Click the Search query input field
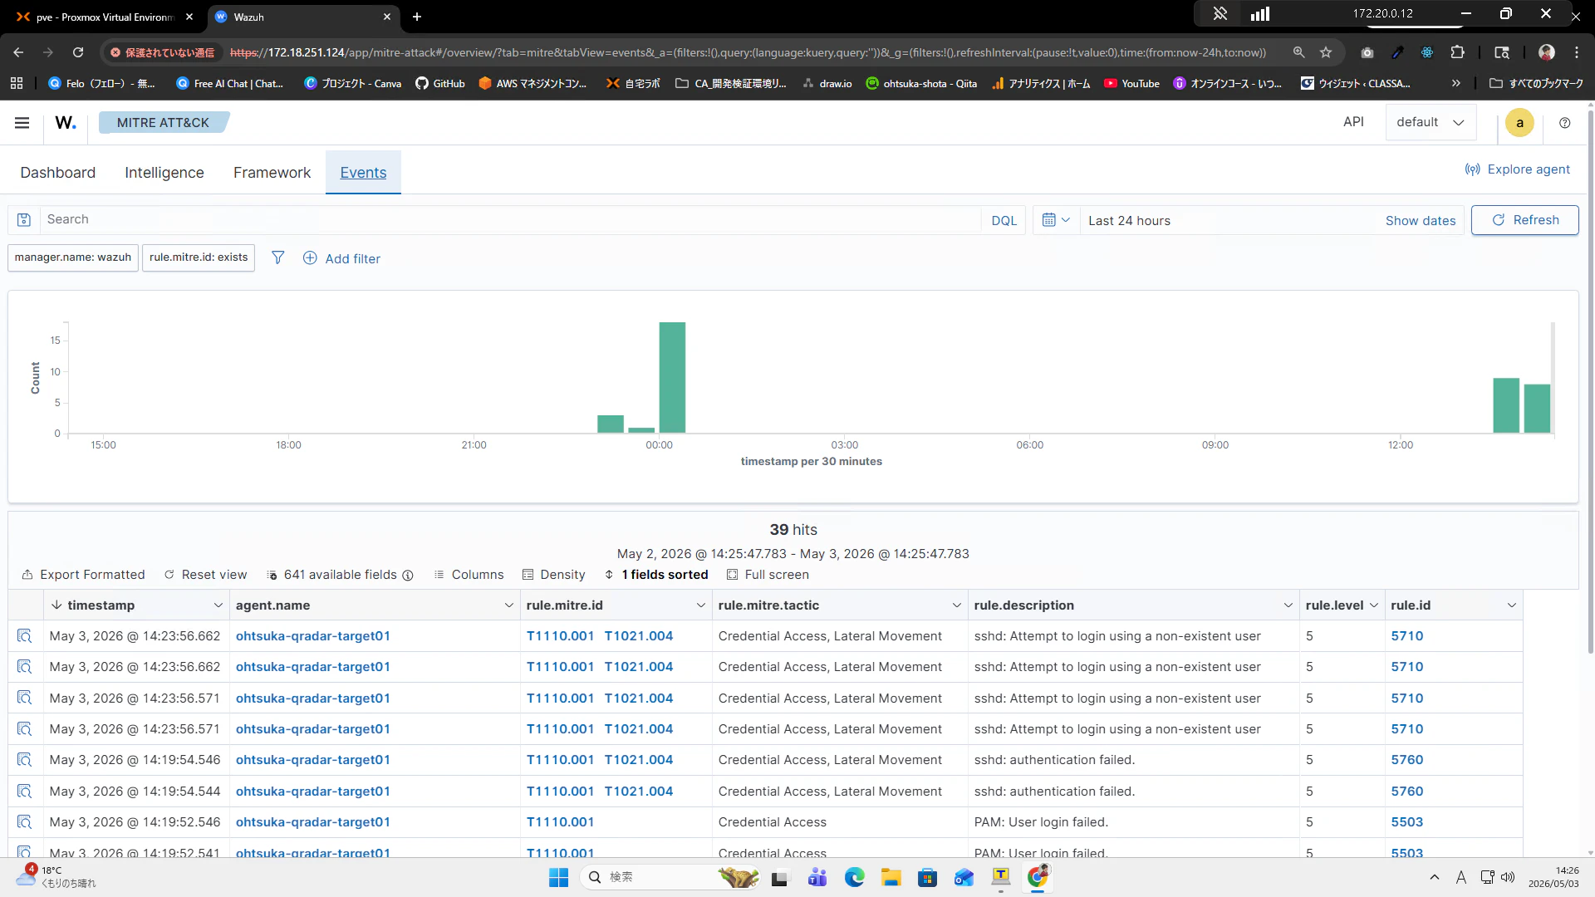 511,220
